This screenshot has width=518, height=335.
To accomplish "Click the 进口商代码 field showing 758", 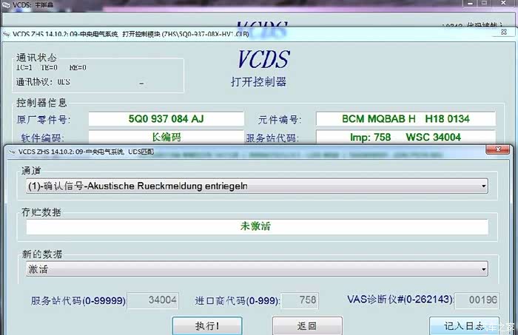I will click(x=300, y=300).
